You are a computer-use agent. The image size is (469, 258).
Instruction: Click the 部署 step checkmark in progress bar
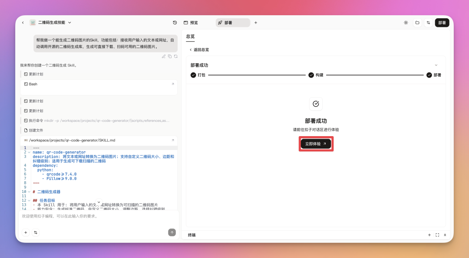(429, 75)
